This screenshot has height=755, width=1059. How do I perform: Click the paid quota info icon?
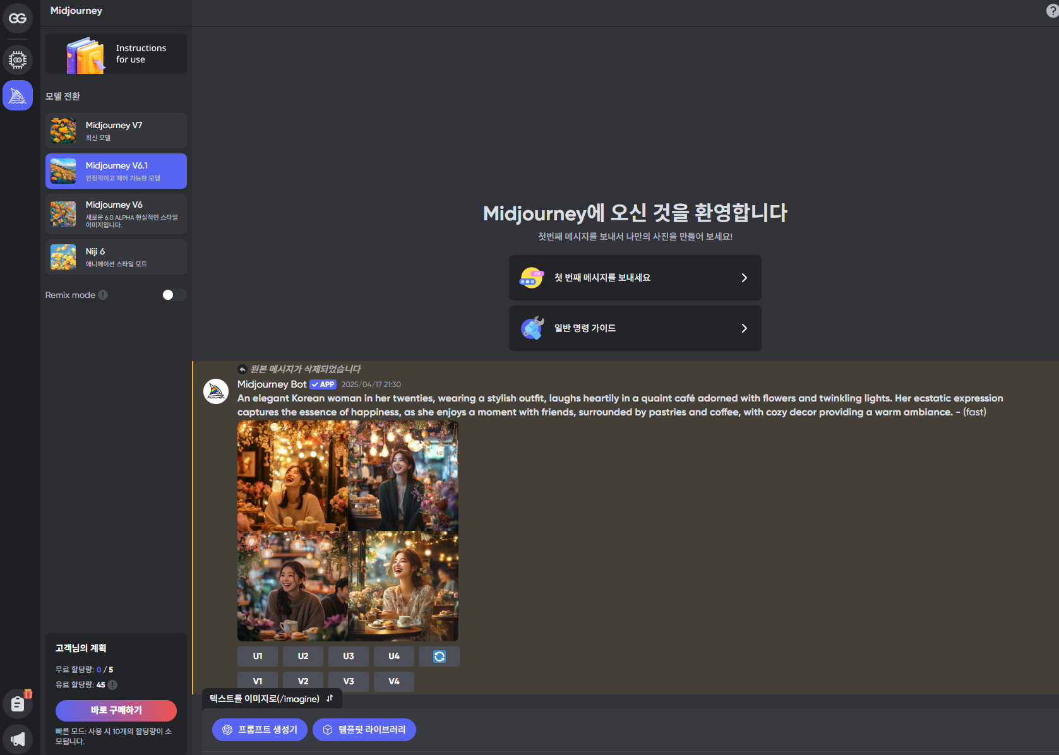pyautogui.click(x=112, y=685)
